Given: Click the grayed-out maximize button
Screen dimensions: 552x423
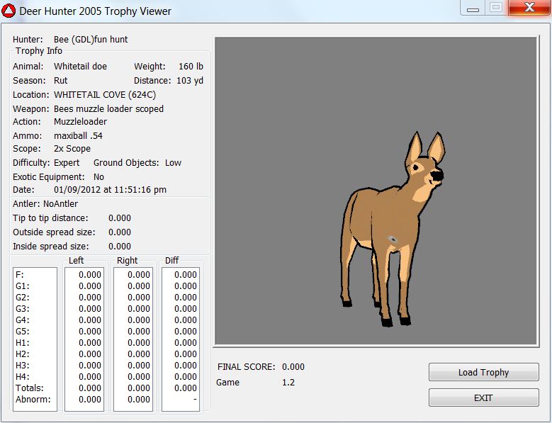Looking at the screenshot, I should (x=495, y=8).
